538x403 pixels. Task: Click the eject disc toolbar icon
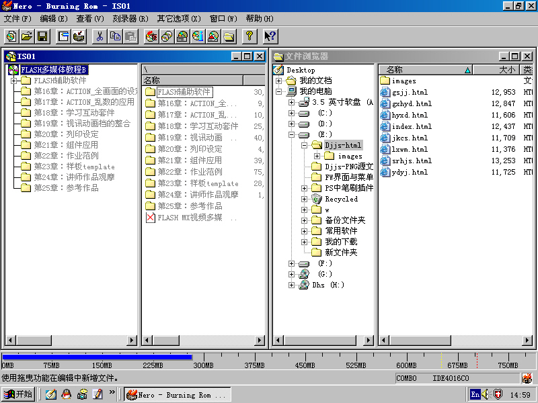[213, 36]
